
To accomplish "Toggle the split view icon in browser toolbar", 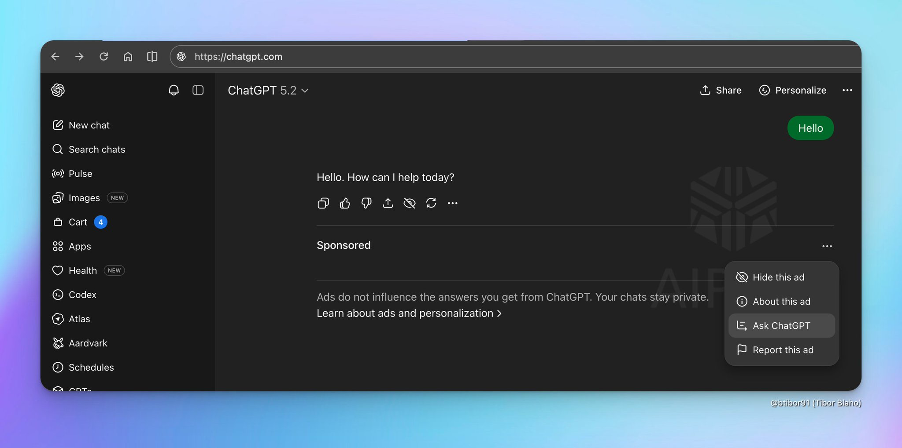I will pyautogui.click(x=152, y=57).
